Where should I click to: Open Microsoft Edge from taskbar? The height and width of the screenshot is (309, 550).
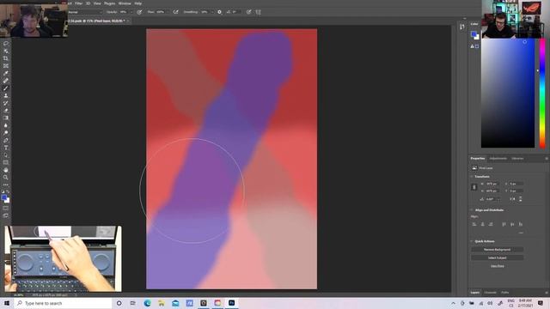[x=147, y=303]
